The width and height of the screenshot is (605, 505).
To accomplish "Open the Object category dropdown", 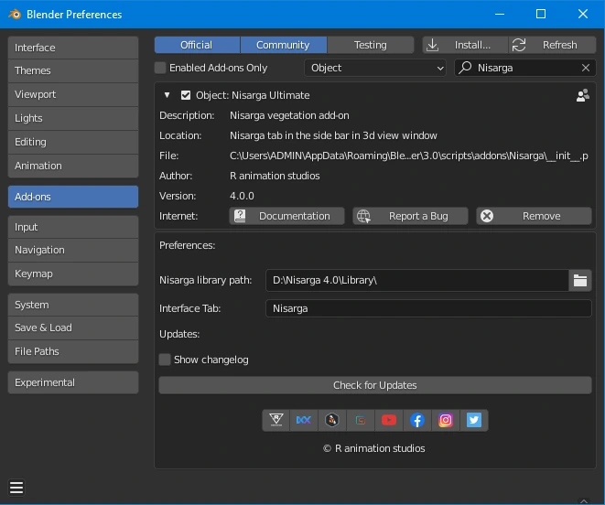I will click(x=375, y=68).
